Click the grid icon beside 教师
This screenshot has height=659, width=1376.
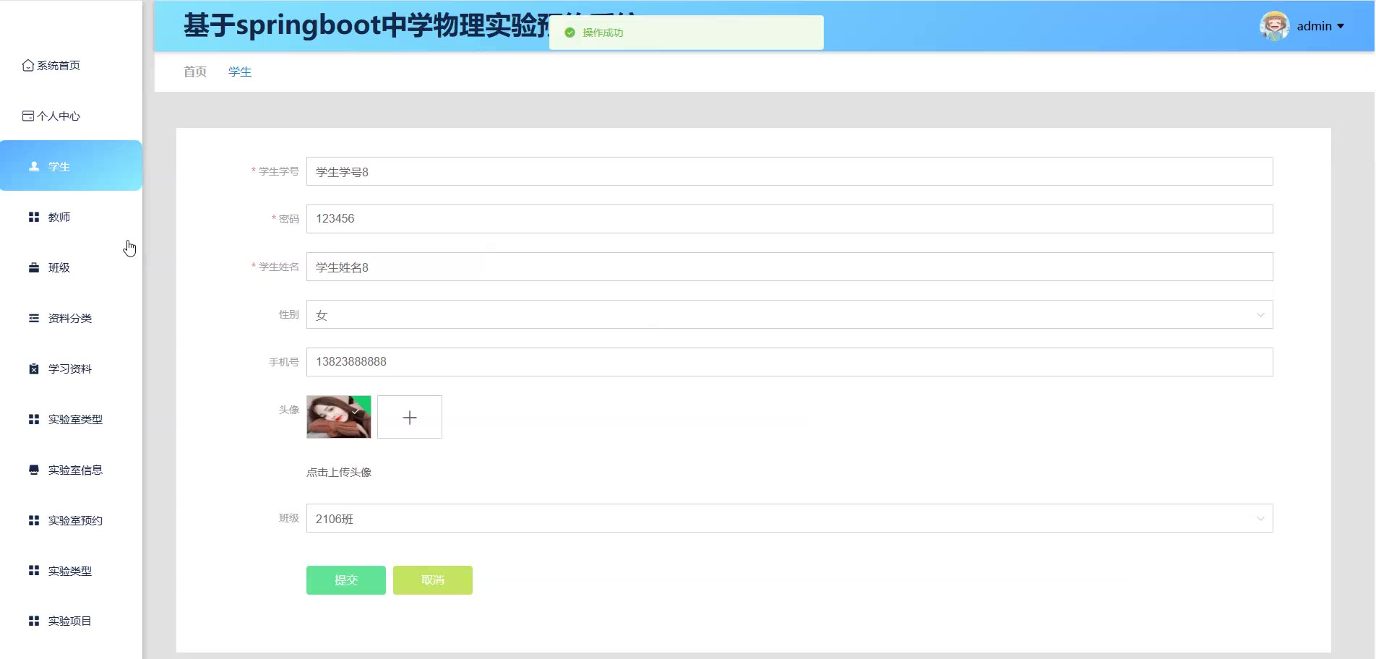(34, 217)
